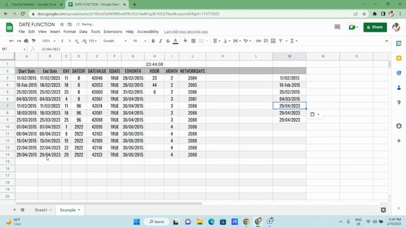
Task: Redo the last action
Action: pyautogui.click(x=18, y=41)
